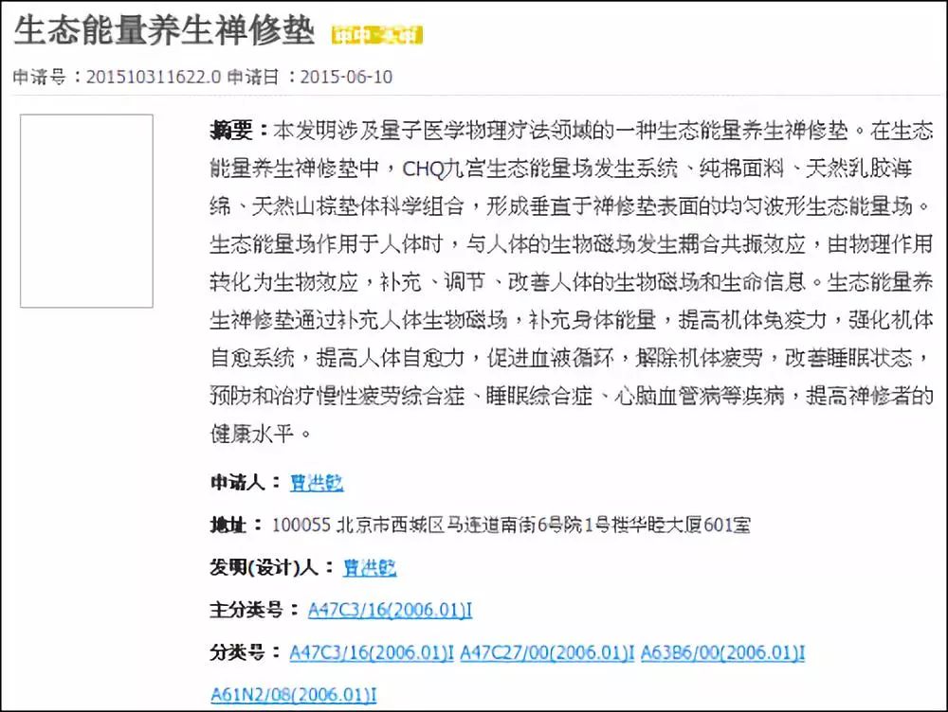The width and height of the screenshot is (948, 712).
Task: Click the address text starting with 100055
Action: point(511,525)
